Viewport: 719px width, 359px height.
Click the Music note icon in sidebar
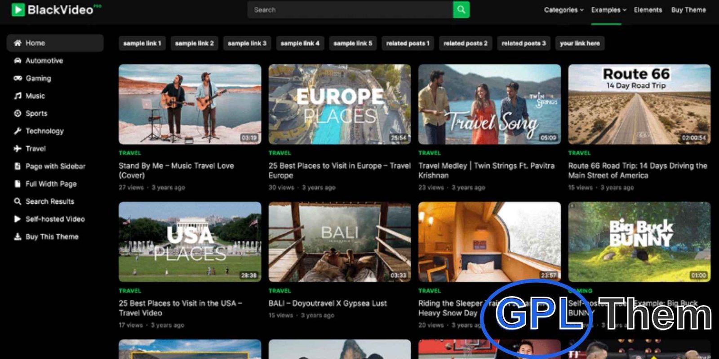click(x=18, y=96)
